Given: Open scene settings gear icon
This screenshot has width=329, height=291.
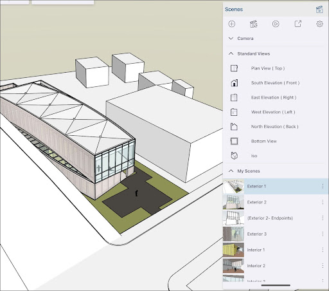Looking at the screenshot, I should pyautogui.click(x=319, y=24).
